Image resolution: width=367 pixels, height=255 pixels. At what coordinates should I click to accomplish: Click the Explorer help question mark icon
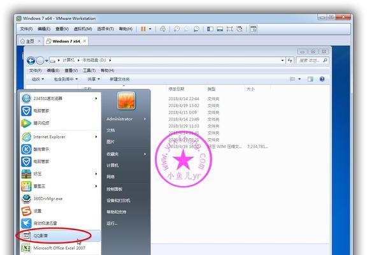pos(322,79)
